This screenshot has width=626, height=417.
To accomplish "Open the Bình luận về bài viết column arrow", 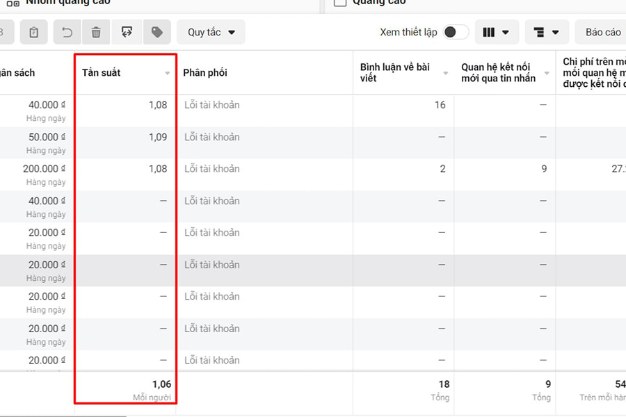I will [x=446, y=73].
